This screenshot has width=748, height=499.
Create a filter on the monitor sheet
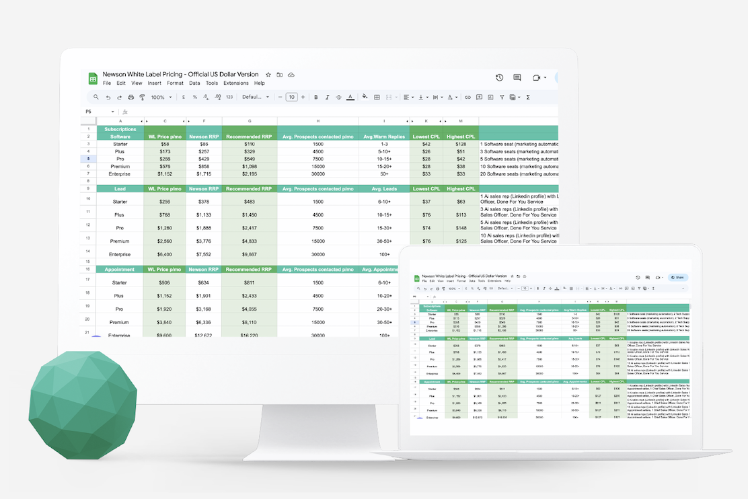pyautogui.click(x=502, y=98)
